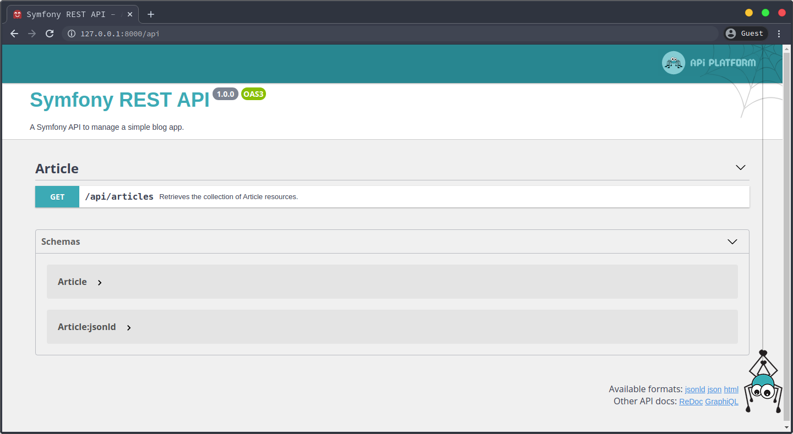Open the GraphiQL documentation link
793x434 pixels.
721,402
